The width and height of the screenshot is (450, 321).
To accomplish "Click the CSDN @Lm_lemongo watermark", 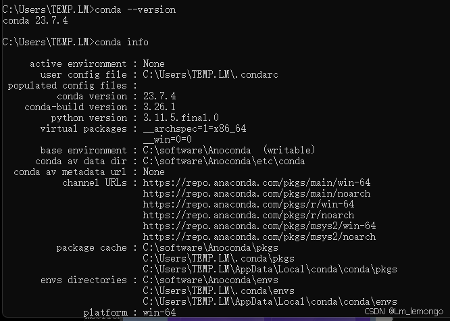I will coord(404,312).
